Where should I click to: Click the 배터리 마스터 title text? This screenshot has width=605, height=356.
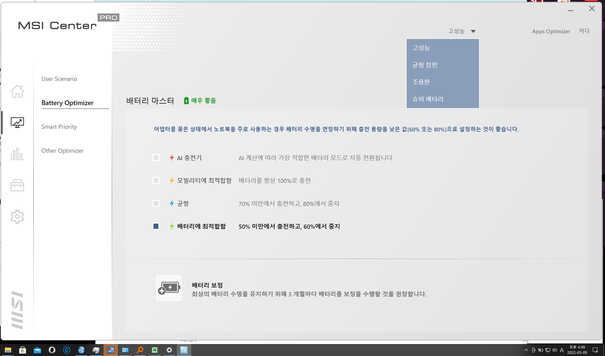click(150, 101)
